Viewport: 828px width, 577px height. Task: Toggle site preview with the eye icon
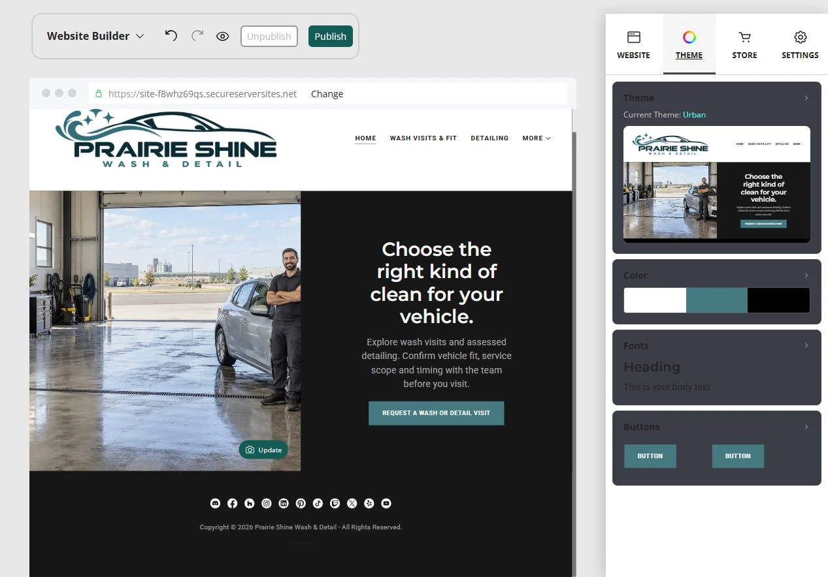(x=223, y=37)
